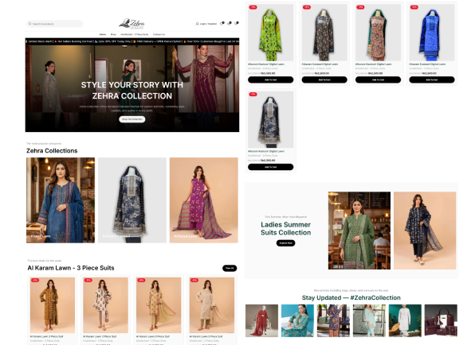Click the search magnifier icon
The height and width of the screenshot is (345, 475).
pyautogui.click(x=30, y=24)
